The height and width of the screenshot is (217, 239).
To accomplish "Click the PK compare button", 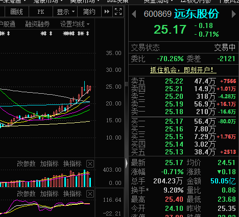I will pyautogui.click(x=41, y=12).
